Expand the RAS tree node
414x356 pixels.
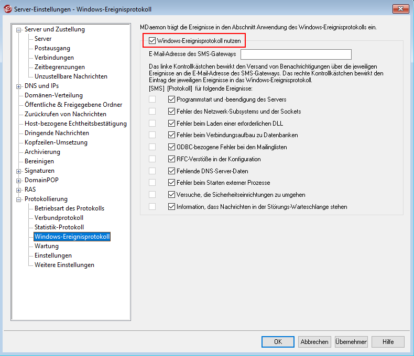pos(19,190)
